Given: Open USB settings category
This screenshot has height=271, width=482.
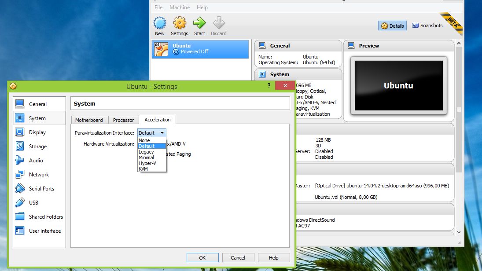Looking at the screenshot, I should click(39, 203).
